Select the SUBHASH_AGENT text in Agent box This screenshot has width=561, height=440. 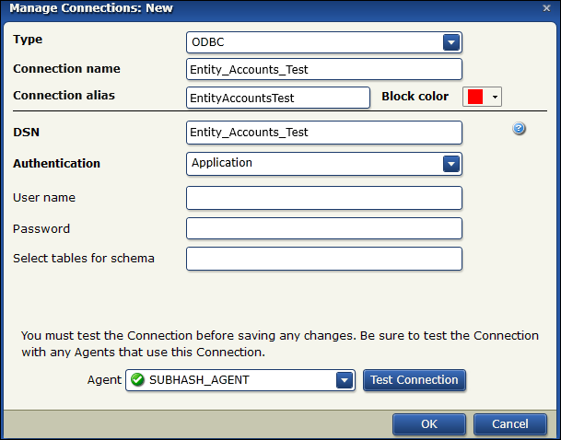click(199, 380)
